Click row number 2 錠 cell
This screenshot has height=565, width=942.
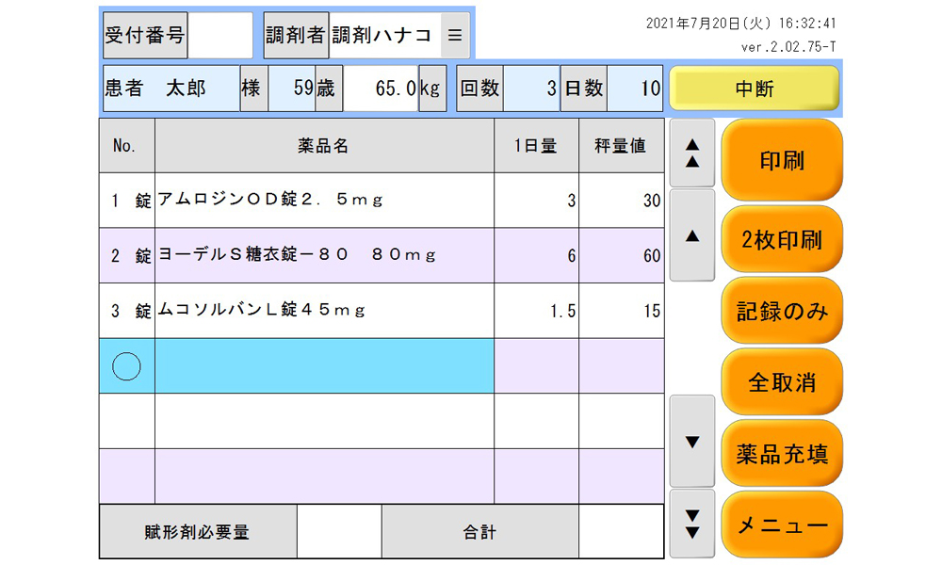click(x=127, y=255)
